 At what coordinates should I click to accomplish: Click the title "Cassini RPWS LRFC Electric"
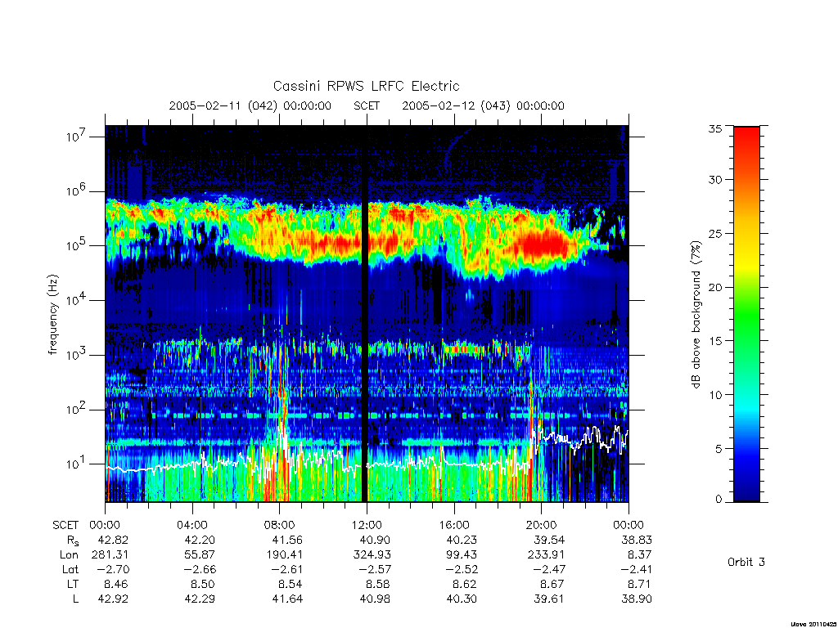366,86
